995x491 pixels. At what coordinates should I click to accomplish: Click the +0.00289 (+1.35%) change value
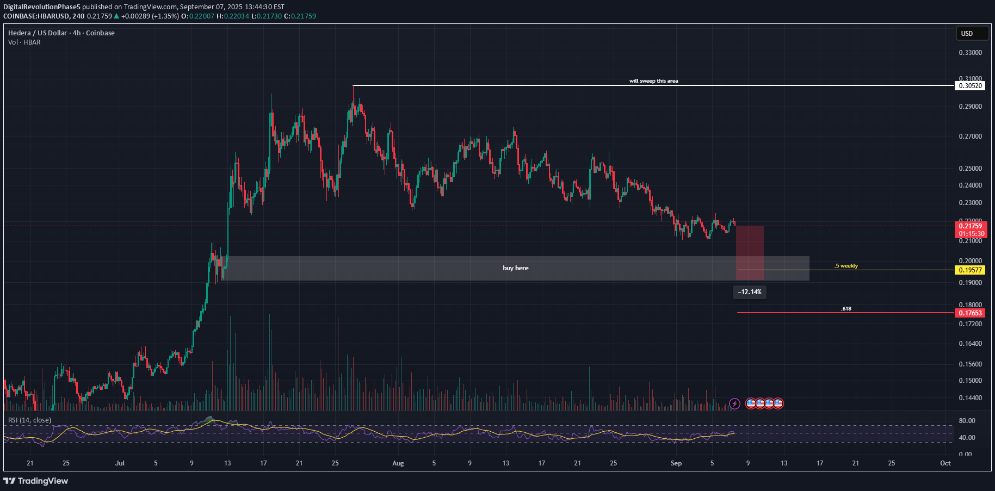point(150,16)
